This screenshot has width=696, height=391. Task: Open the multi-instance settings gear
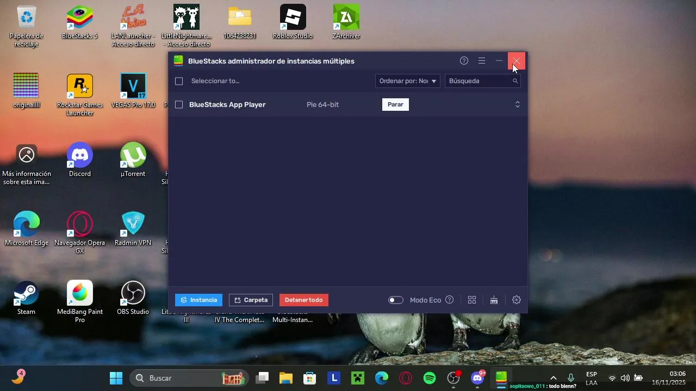pos(517,300)
